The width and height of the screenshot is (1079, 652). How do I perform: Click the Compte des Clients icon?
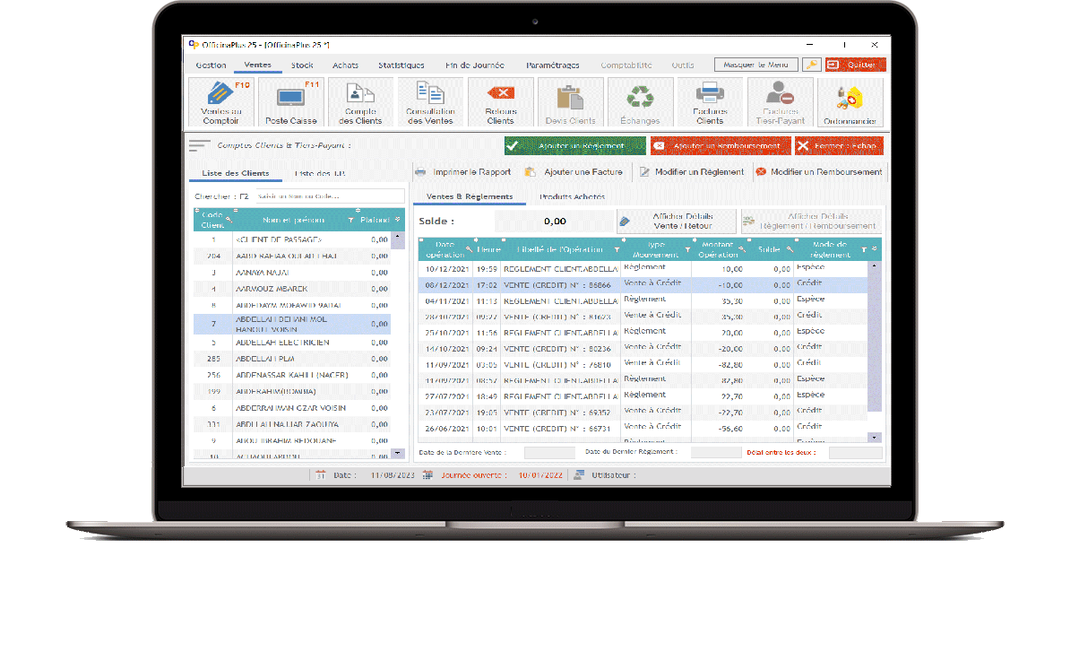360,102
